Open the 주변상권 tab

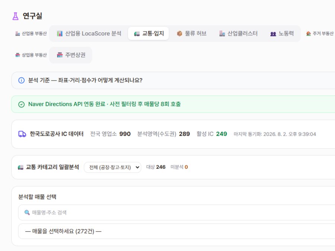(x=71, y=55)
